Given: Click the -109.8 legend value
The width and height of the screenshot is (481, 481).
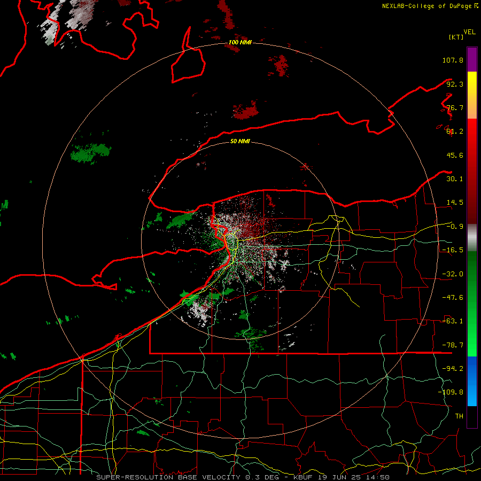Looking at the screenshot, I should click(451, 392).
